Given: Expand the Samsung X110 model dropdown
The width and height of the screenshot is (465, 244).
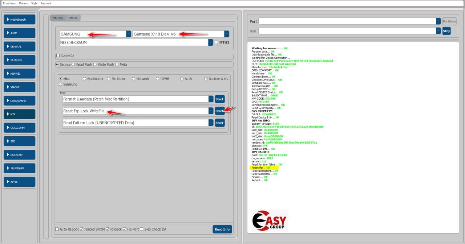Looking at the screenshot, I should coord(227,34).
